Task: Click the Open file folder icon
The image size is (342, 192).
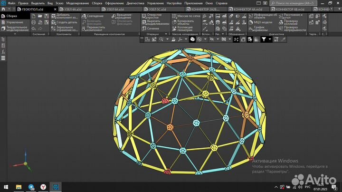Action: tap(40, 16)
